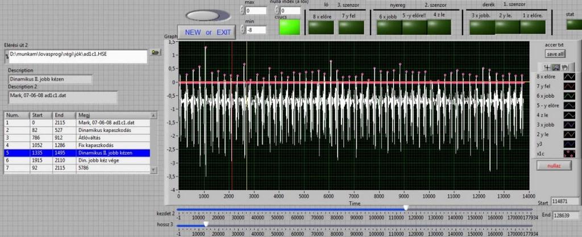
Task: Click the Num. column header
Action: [16, 115]
